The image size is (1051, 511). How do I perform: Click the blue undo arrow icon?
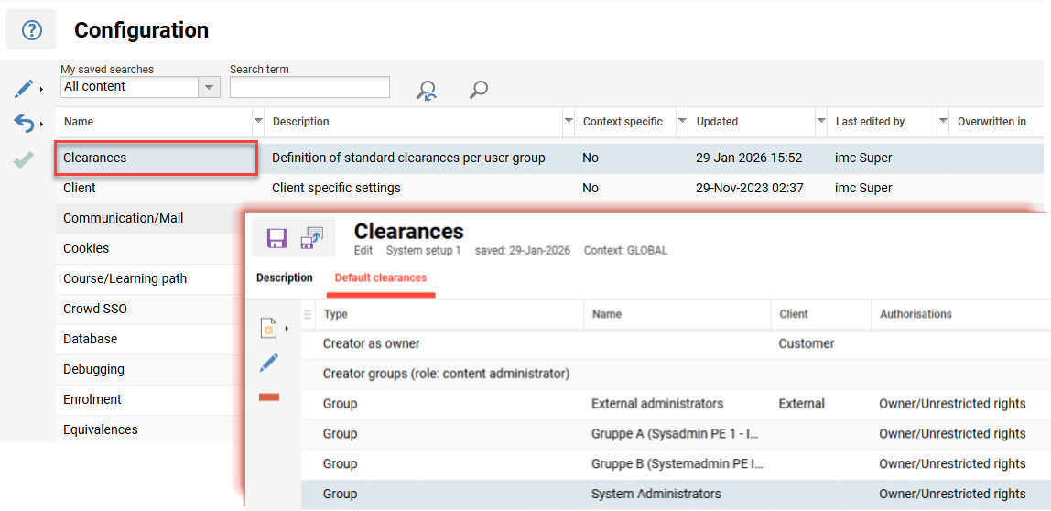(x=24, y=123)
